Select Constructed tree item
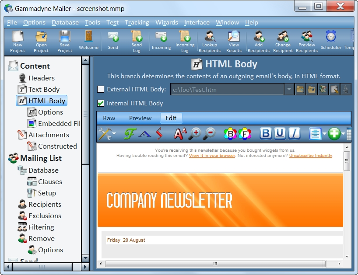Screen dimensions: 358x275 (52, 146)
